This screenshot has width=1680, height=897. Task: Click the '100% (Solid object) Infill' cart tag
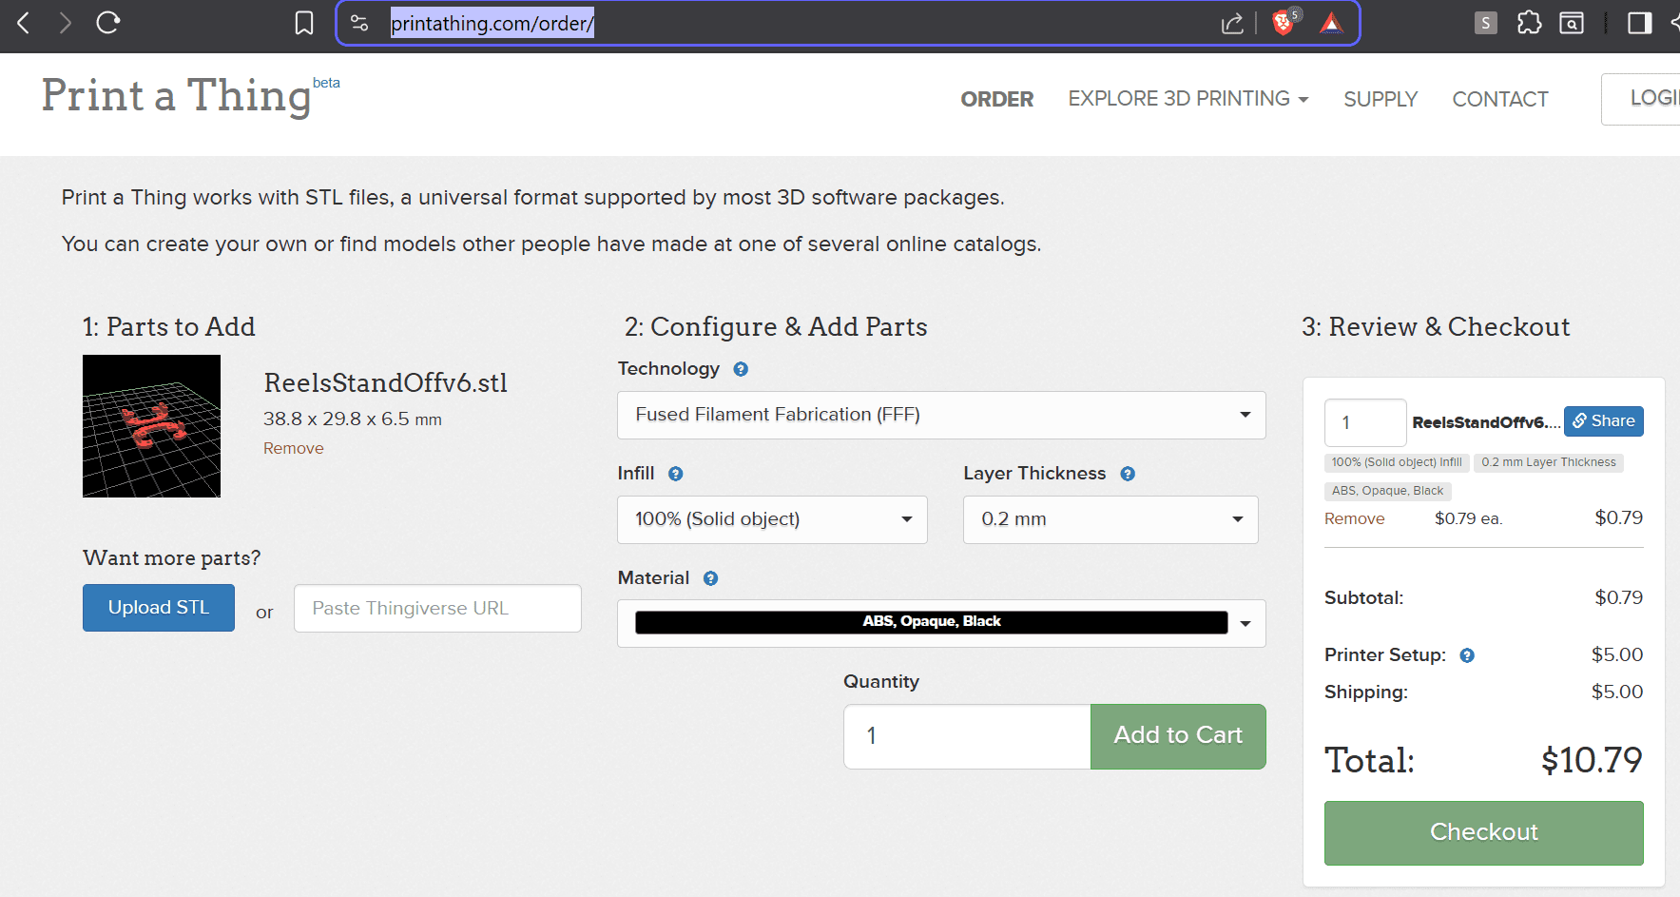point(1397,462)
